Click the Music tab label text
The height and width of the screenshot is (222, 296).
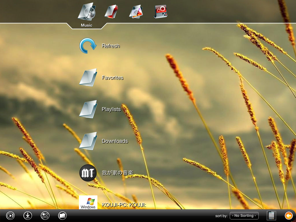87,25
